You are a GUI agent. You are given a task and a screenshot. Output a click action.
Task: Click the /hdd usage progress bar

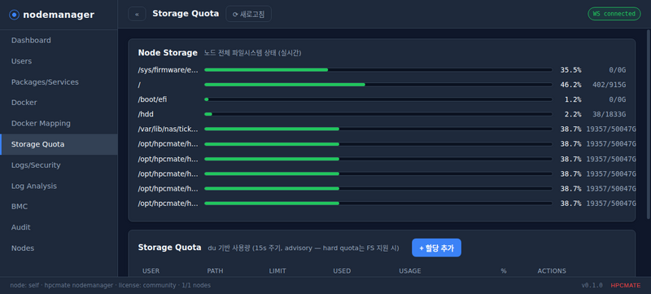coord(378,114)
